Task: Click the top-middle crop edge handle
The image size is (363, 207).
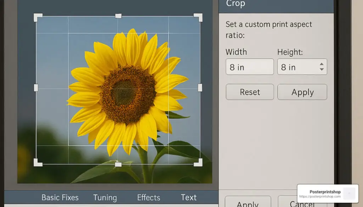Action: tap(118, 16)
